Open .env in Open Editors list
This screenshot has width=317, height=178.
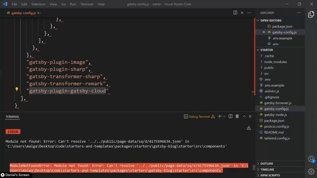pos(275,44)
